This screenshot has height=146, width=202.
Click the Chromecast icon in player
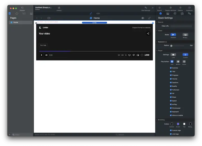coord(134,55)
